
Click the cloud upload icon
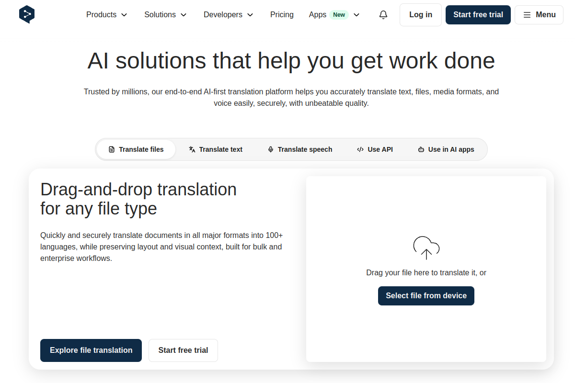(x=426, y=248)
